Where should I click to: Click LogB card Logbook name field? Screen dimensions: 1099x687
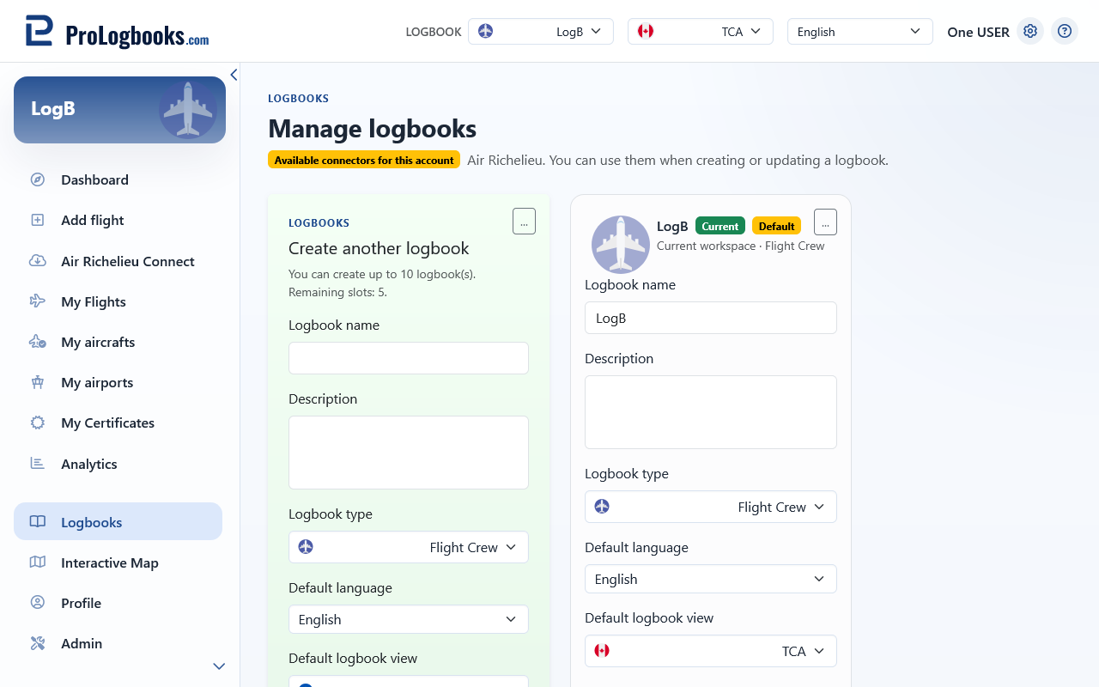point(711,318)
